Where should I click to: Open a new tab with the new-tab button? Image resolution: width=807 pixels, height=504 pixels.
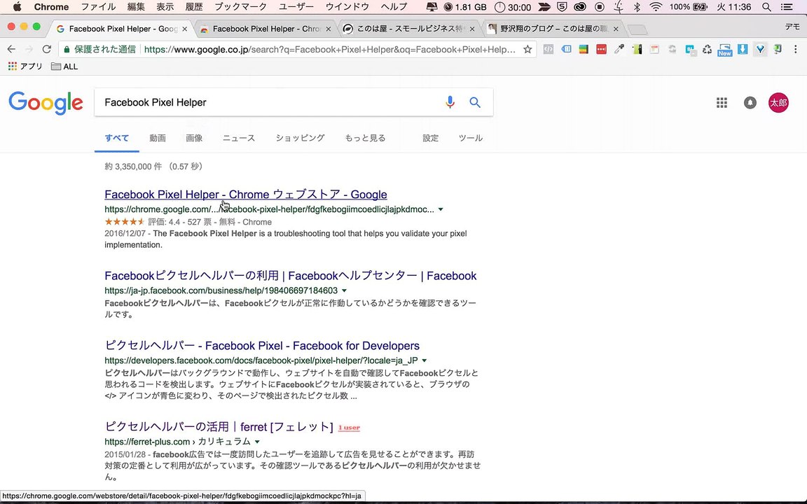[x=637, y=29]
